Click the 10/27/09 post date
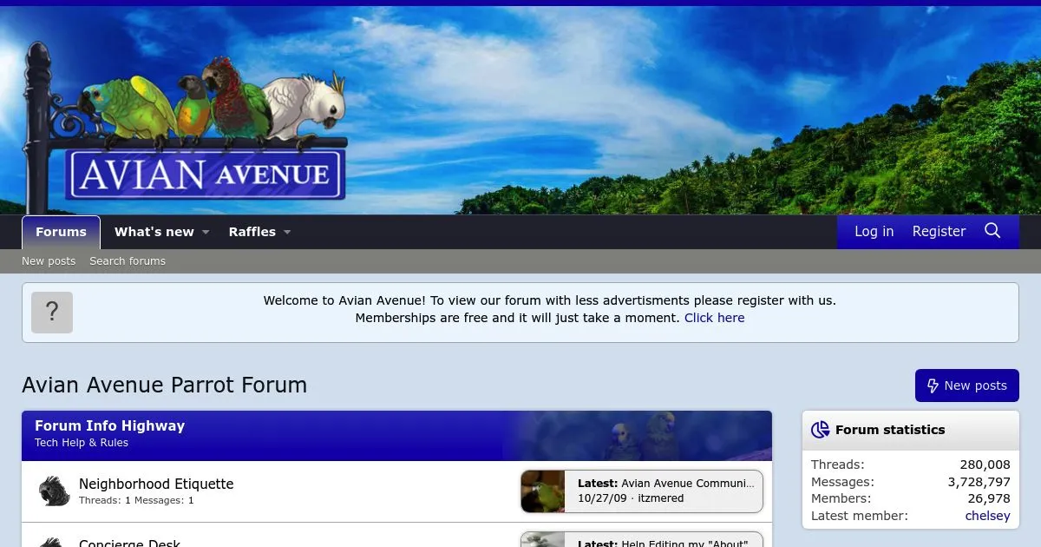The image size is (1041, 547). click(x=603, y=498)
